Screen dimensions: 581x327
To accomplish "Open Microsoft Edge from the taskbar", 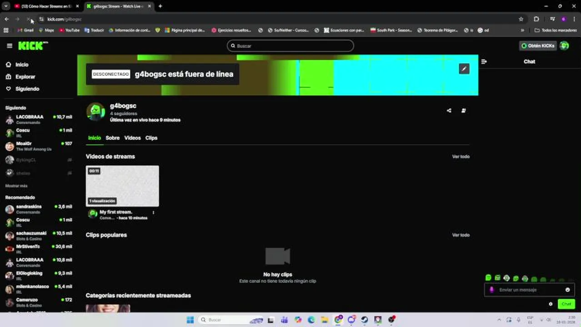I will [x=311, y=320].
